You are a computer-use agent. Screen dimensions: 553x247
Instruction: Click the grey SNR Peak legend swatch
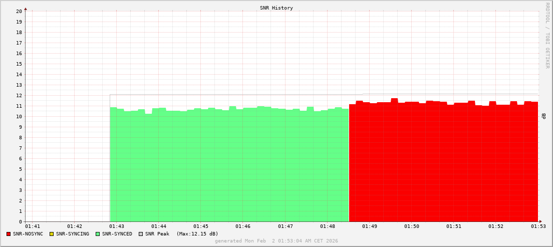coord(140,234)
